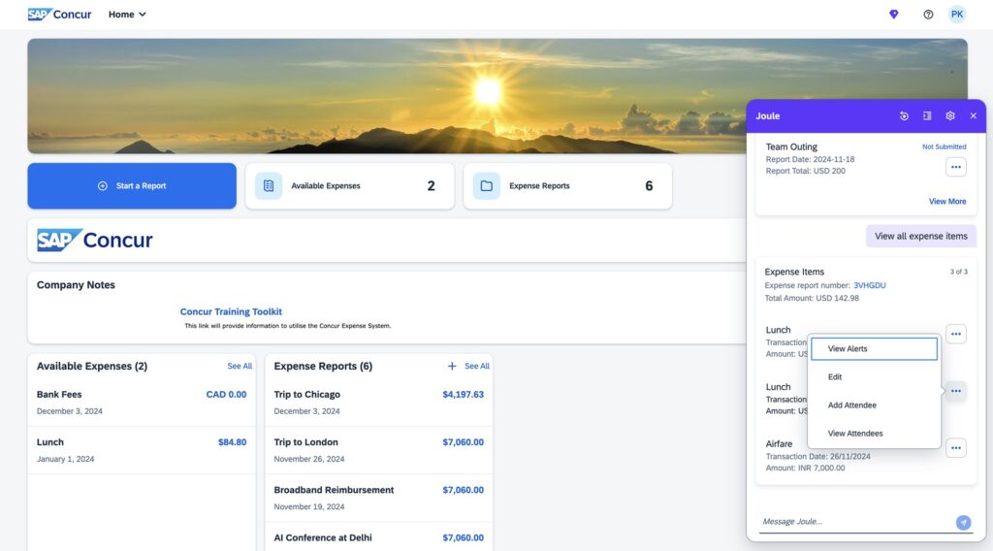Open the PK user profile avatar

[957, 14]
